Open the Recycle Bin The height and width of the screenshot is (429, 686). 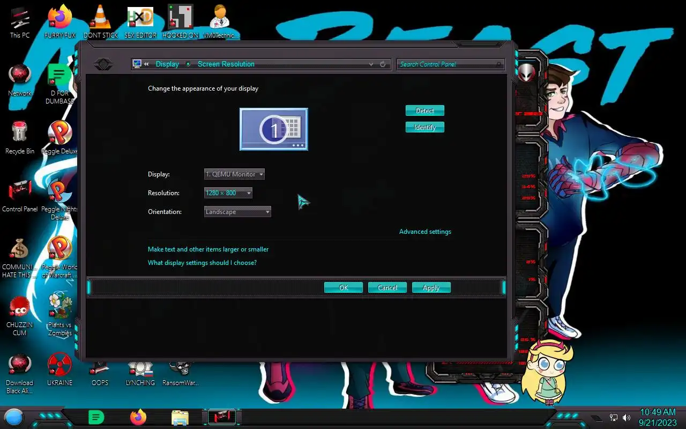click(20, 138)
